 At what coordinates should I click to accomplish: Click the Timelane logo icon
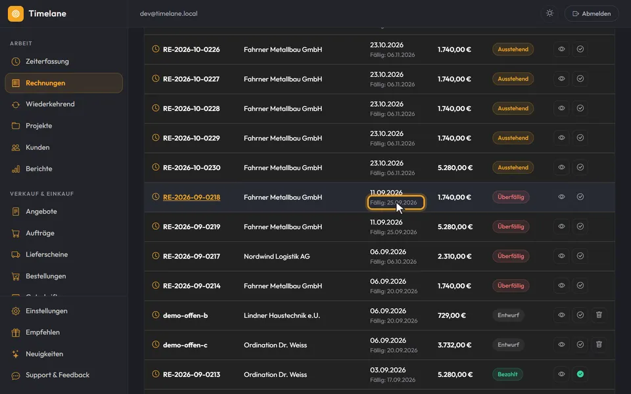[x=16, y=14]
